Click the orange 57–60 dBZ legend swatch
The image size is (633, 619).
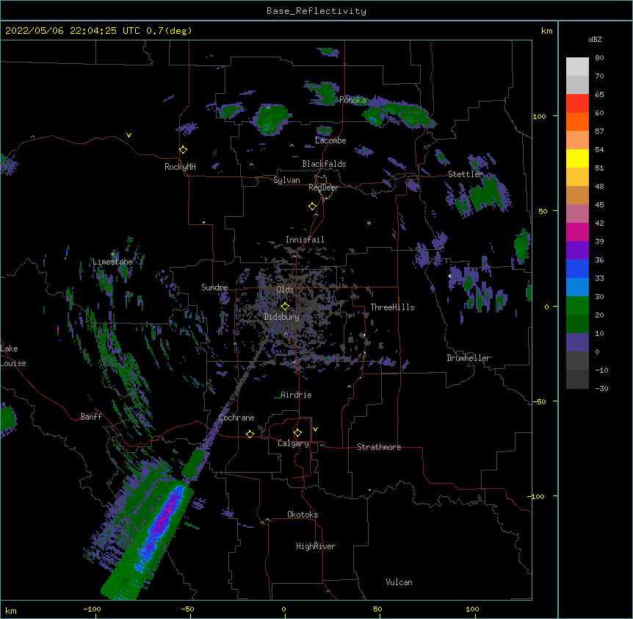(x=577, y=121)
